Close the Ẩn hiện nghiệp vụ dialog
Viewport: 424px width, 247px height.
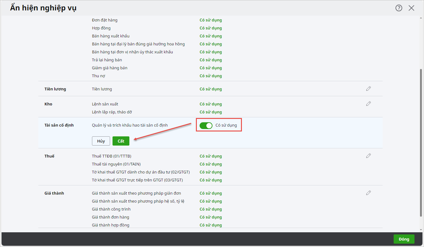tap(411, 8)
